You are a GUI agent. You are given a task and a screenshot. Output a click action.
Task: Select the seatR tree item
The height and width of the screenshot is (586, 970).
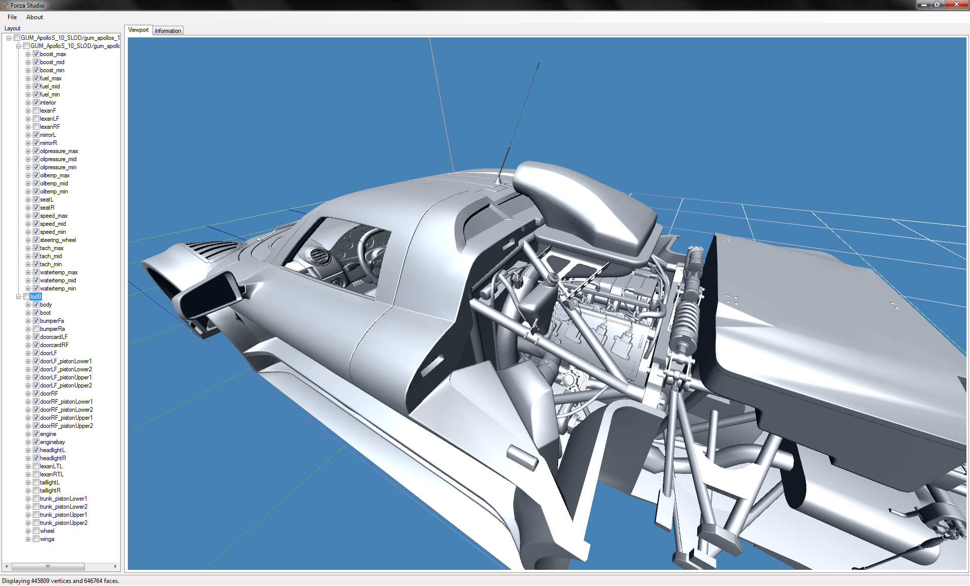coord(47,208)
